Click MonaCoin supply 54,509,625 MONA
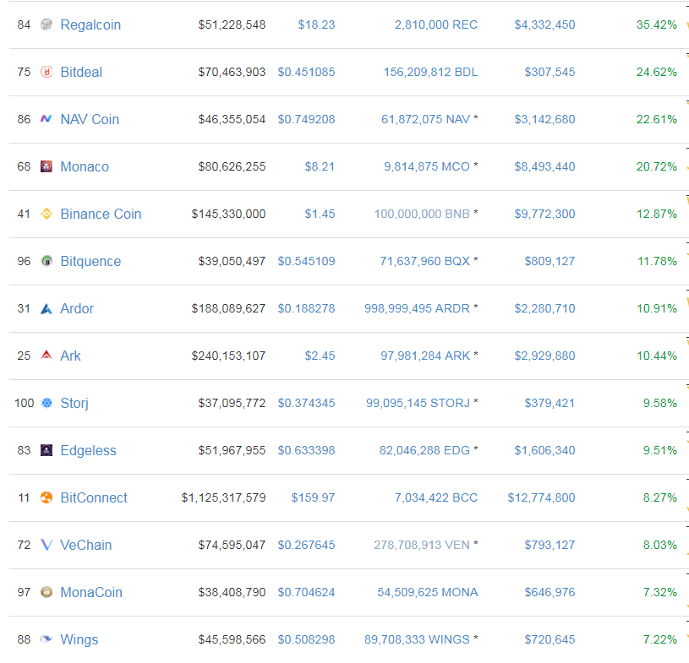 coord(428,592)
